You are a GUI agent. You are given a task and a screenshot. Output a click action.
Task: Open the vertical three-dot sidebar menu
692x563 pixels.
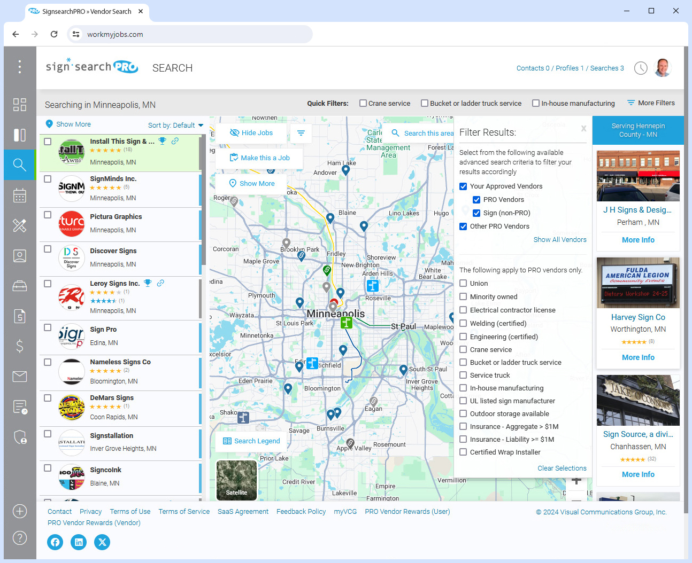[x=20, y=67]
